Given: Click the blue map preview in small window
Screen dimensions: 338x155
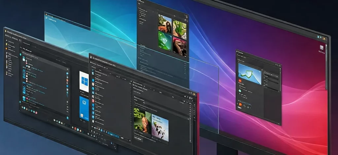Looking at the screenshot, I should click(250, 74).
